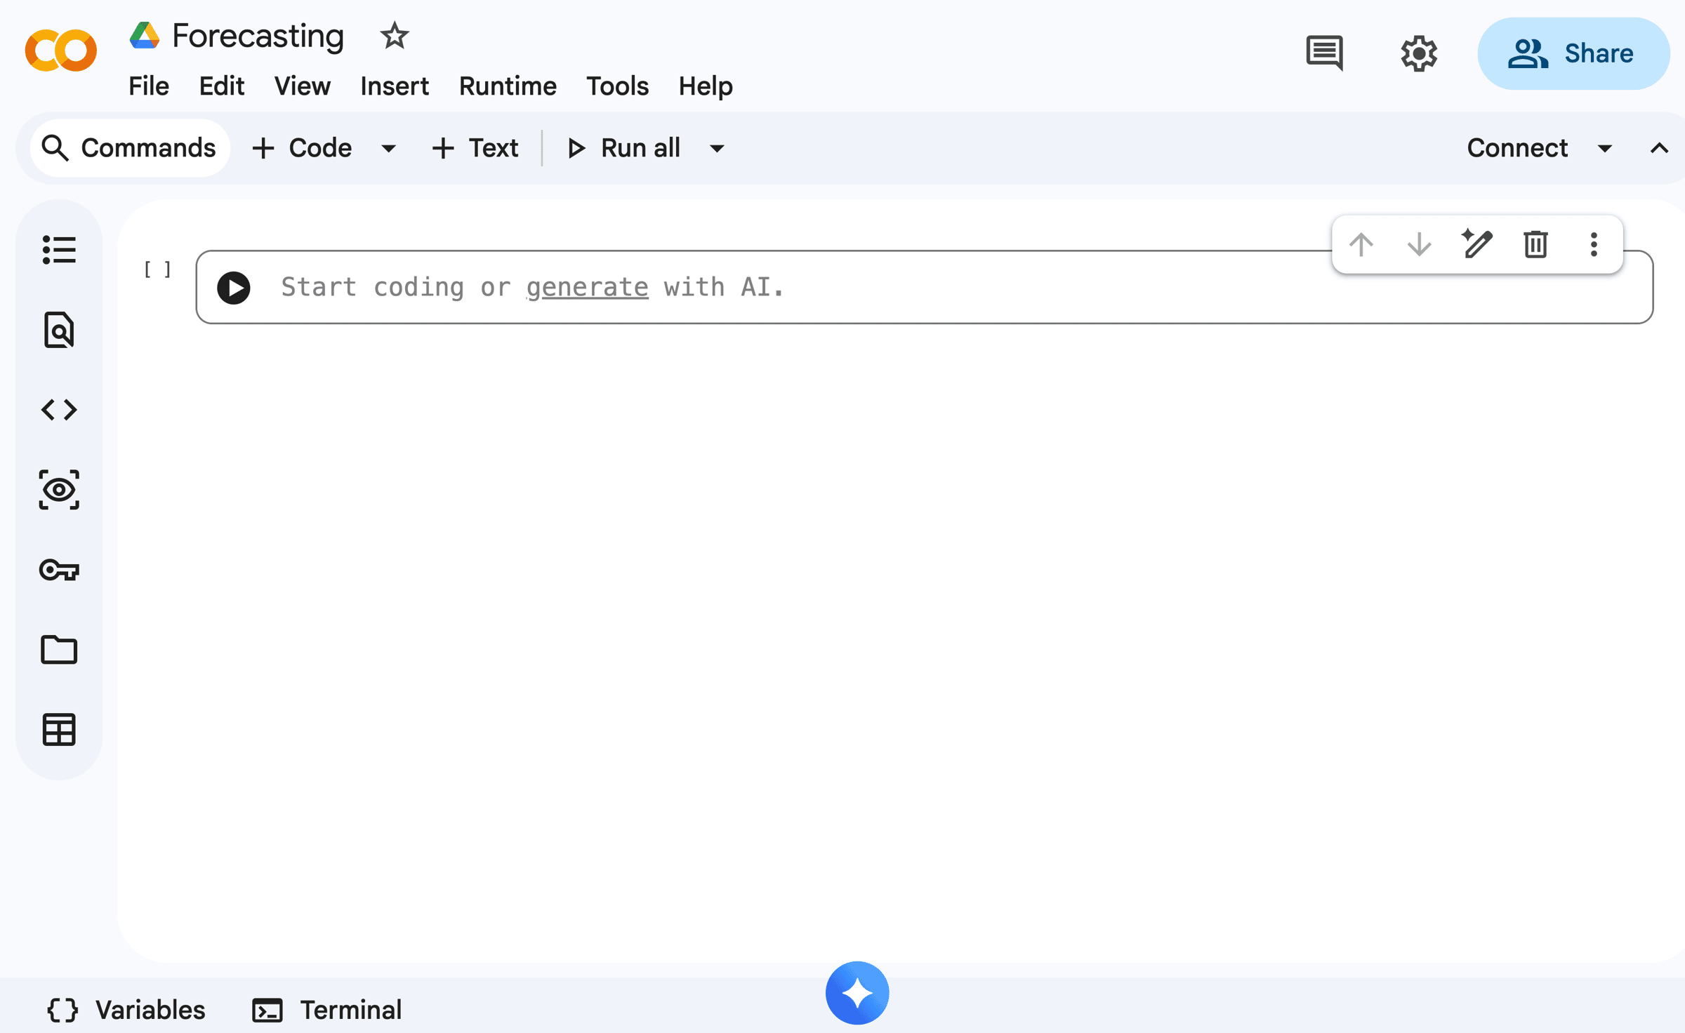Open the Data table sidebar icon
The height and width of the screenshot is (1033, 1685).
click(x=59, y=730)
